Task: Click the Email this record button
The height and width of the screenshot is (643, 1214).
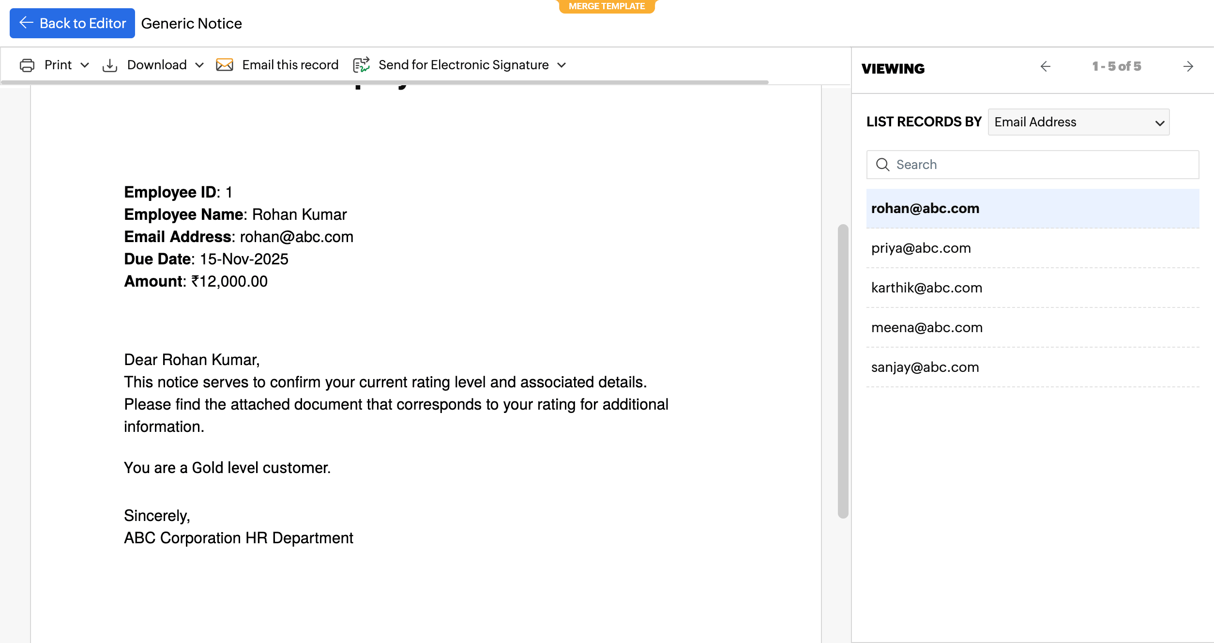Action: point(289,65)
